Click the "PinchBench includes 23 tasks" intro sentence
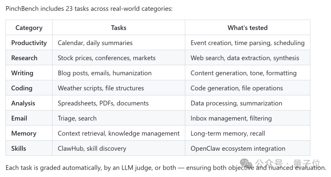Screen dimensions: 331x177 tap(89, 9)
